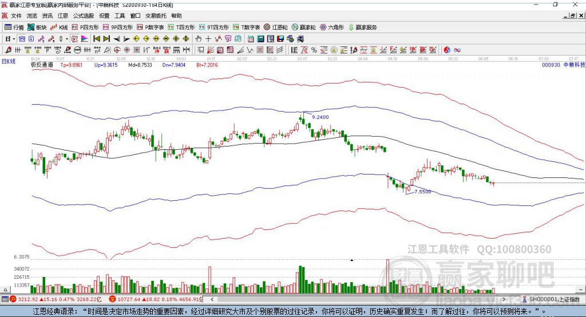The width and height of the screenshot is (586, 317).
Task: Click the Shanghai index 3212.92 status
Action: click(x=56, y=299)
